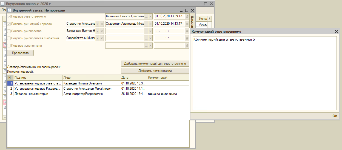Open selection dialog for Старостин Александр Миха field
The height and width of the screenshot is (150, 342).
click(x=146, y=24)
